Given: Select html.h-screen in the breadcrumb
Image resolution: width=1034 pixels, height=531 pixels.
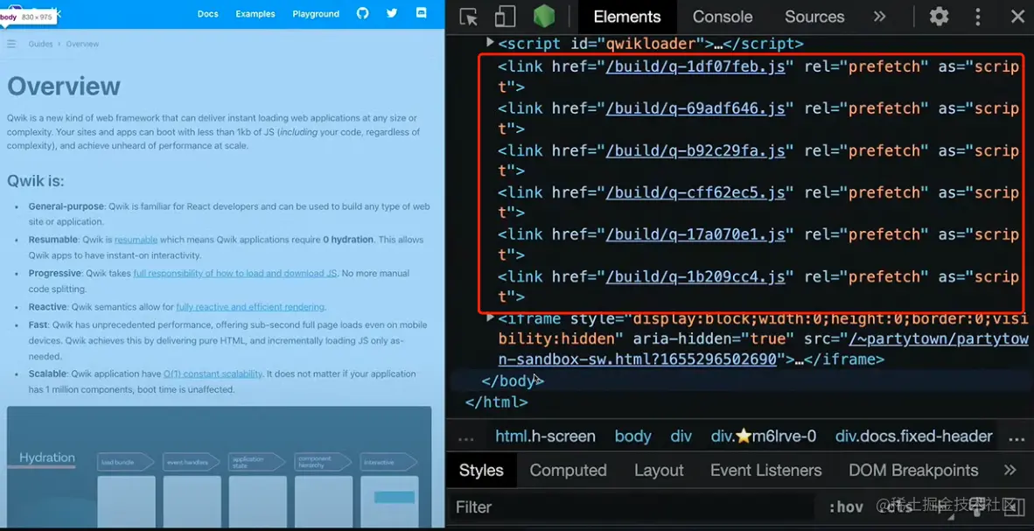Looking at the screenshot, I should [x=545, y=436].
